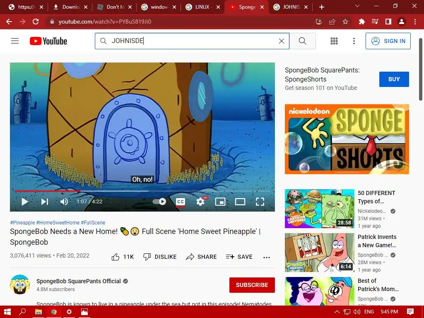424x318 pixels.
Task: Toggle closed captions CC
Action: 181,202
